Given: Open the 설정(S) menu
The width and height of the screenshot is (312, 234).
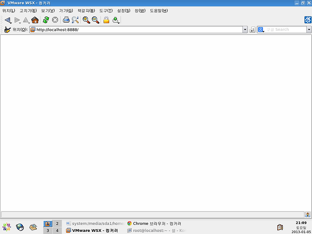Looking at the screenshot, I should (x=124, y=11).
